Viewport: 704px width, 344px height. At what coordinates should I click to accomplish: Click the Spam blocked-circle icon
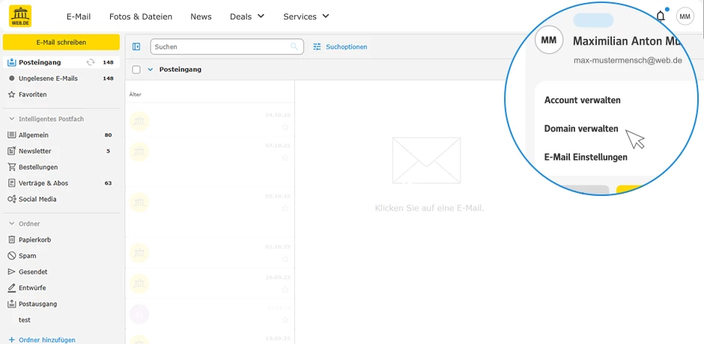(x=12, y=256)
